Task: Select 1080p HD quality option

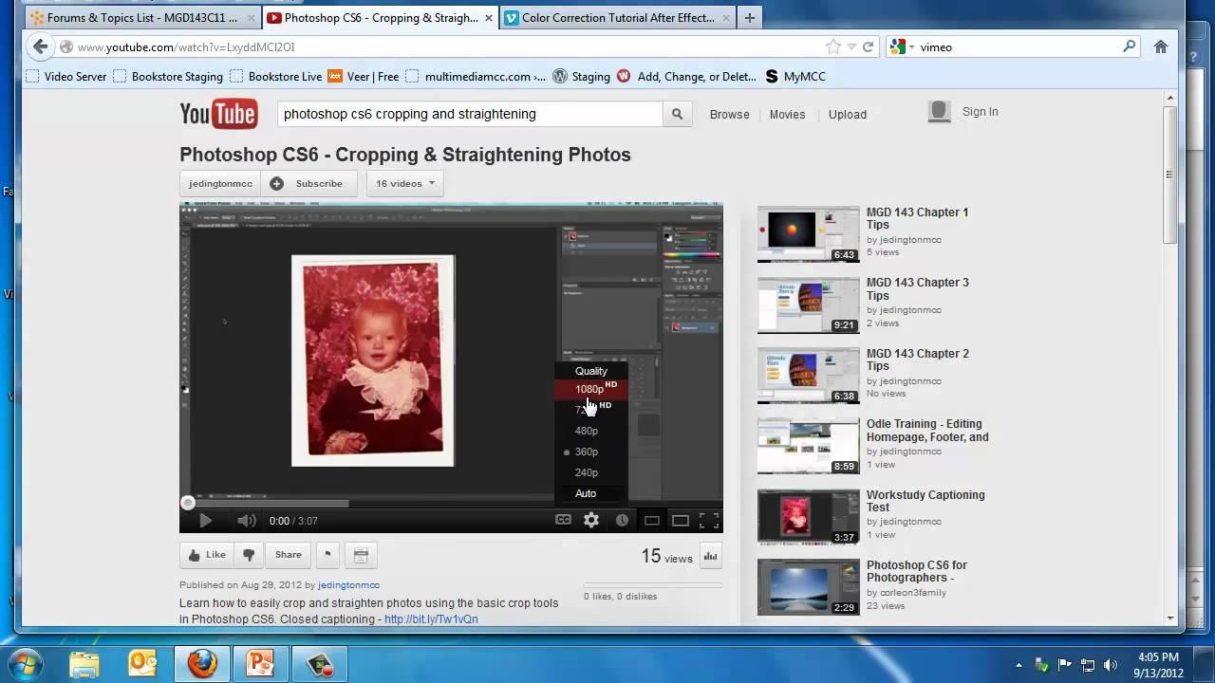Action: (x=589, y=389)
